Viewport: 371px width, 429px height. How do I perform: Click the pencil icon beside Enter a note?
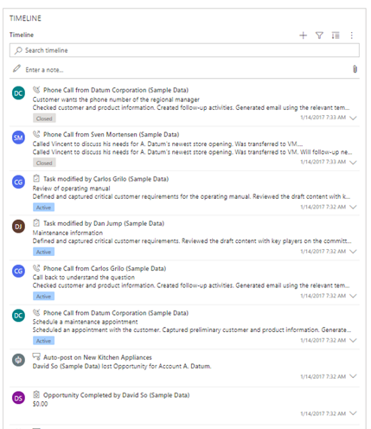tap(17, 68)
